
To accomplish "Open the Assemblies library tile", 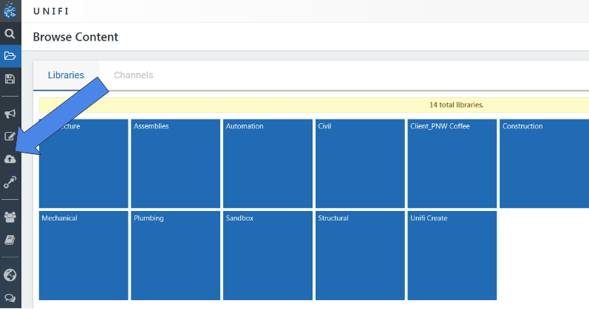I will (x=175, y=164).
